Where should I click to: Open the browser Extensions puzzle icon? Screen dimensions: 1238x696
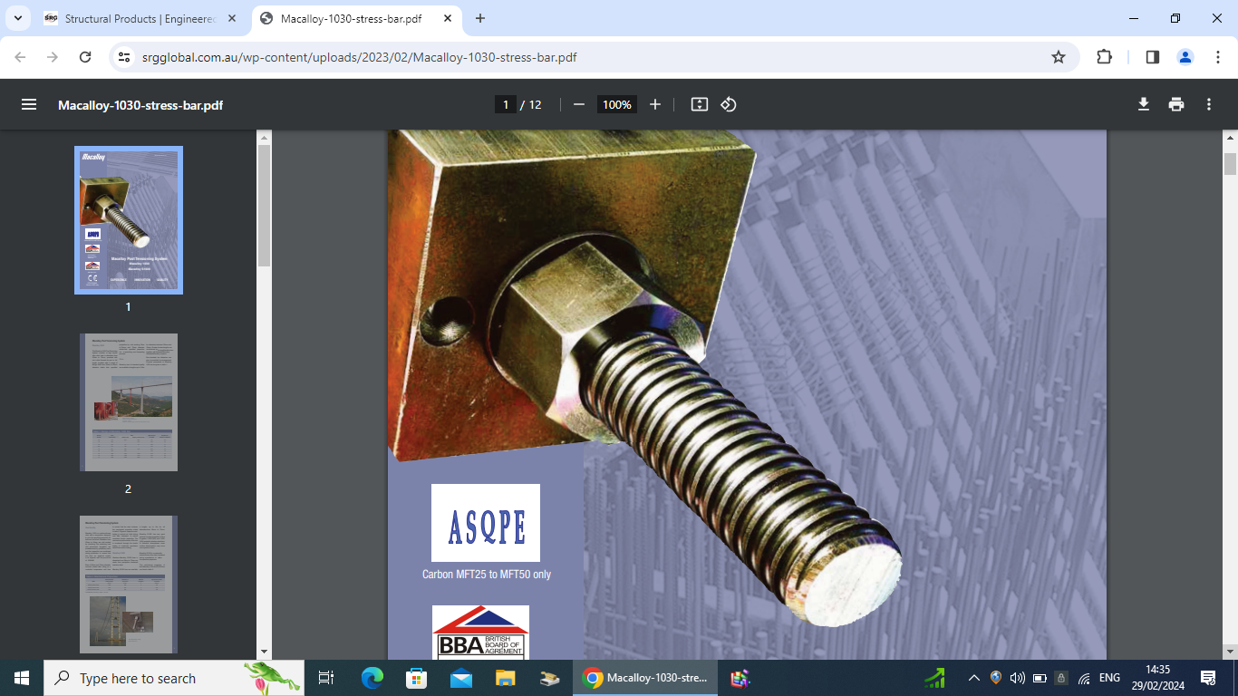(1104, 56)
